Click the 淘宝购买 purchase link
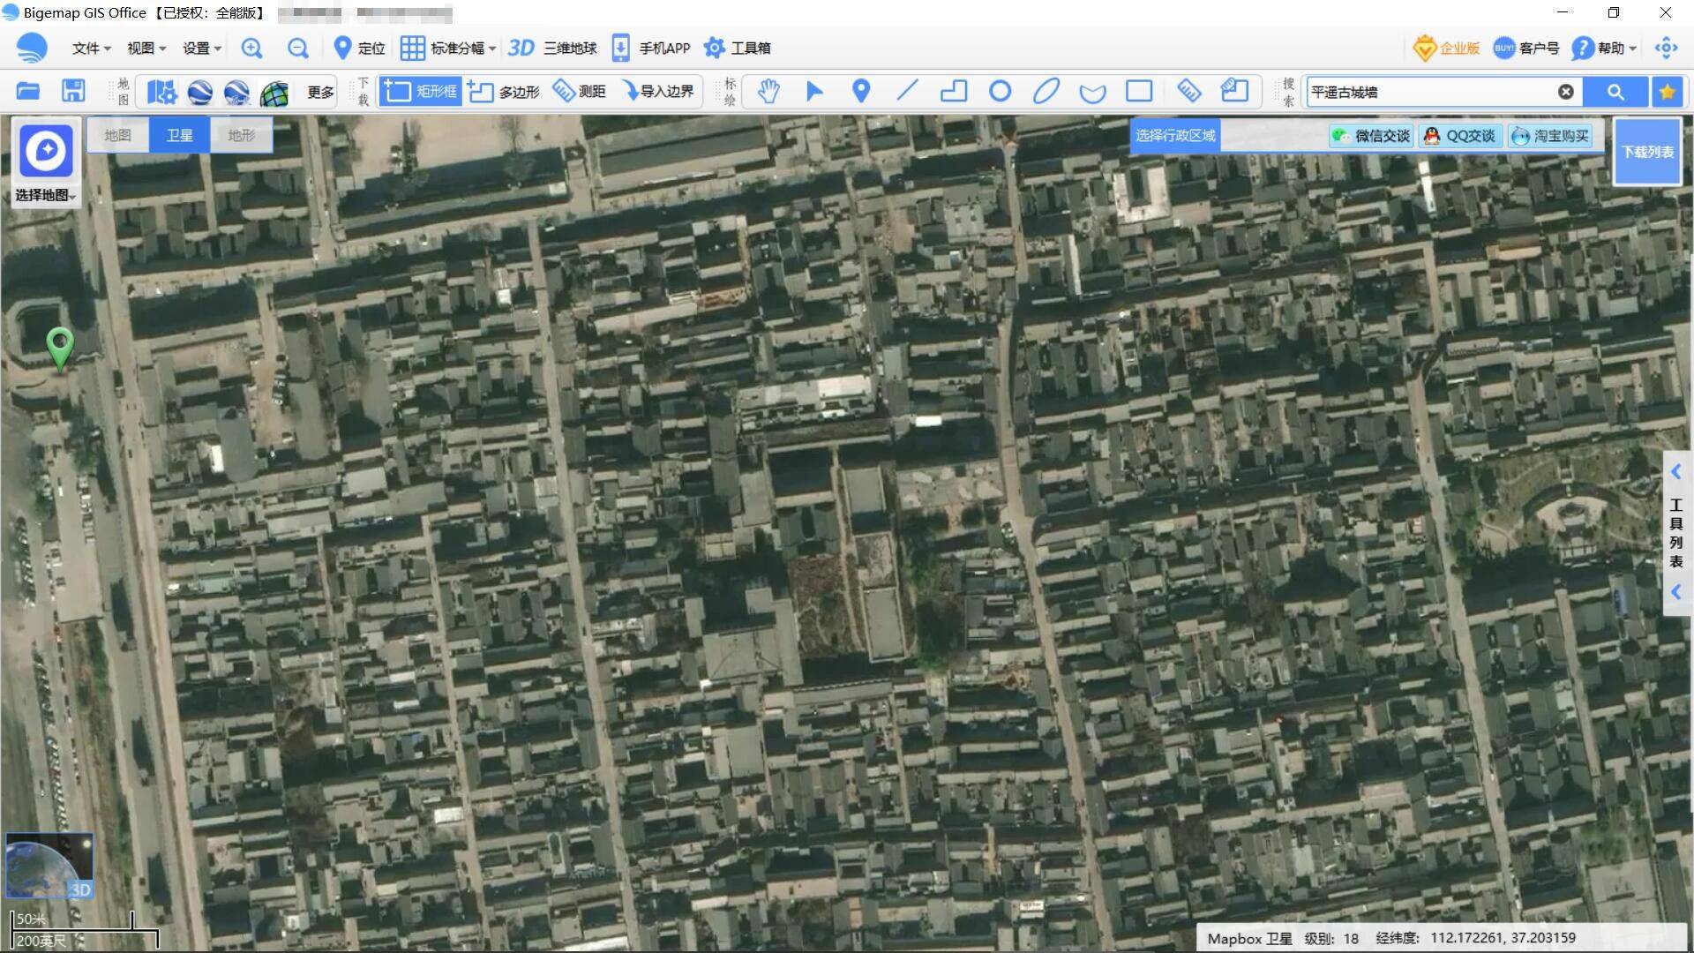Viewport: 1694px width, 953px height. (1550, 136)
